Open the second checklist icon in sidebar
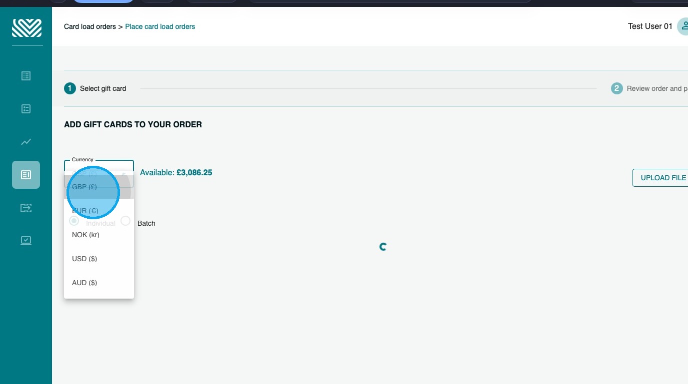688x384 pixels. [26, 109]
